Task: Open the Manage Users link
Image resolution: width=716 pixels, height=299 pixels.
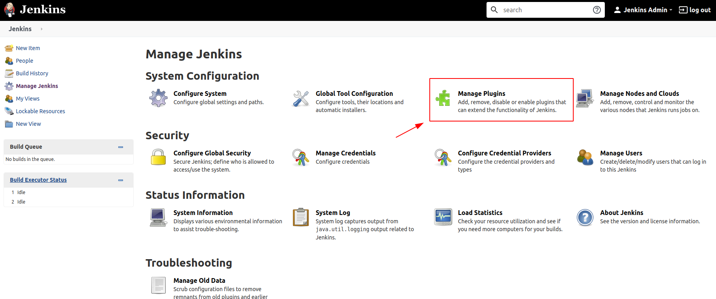Action: [x=621, y=153]
